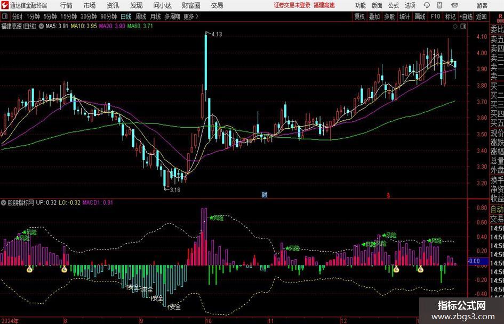504x324 pixels.
Task: Open the 市场 menu
Action: (90, 5)
